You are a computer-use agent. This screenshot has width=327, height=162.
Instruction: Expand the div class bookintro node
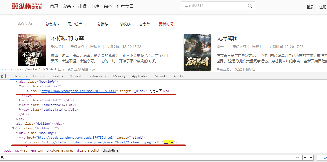point(20,105)
